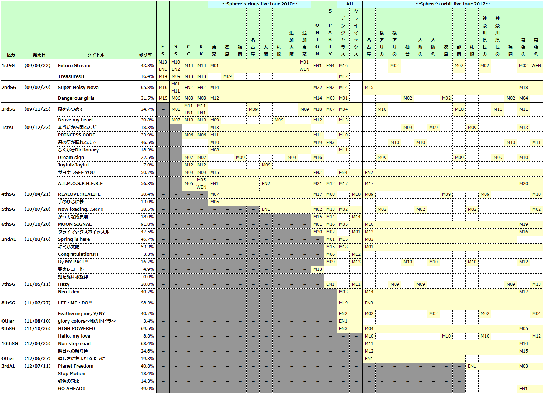Click the Future Stream title cell
The width and height of the screenshot is (543, 393).
96,66
